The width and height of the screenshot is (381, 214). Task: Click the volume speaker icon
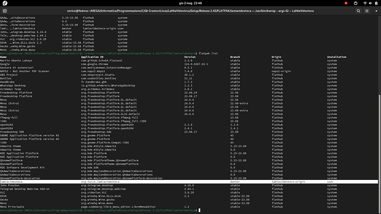coord(371,3)
